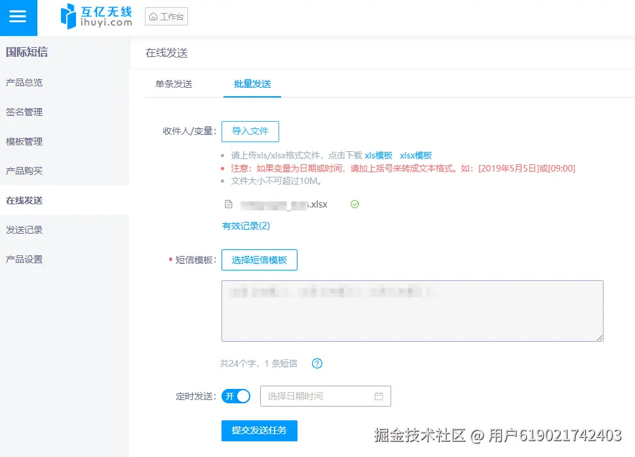Open the hamburger menu icon
Image resolution: width=635 pixels, height=457 pixels.
(18, 16)
